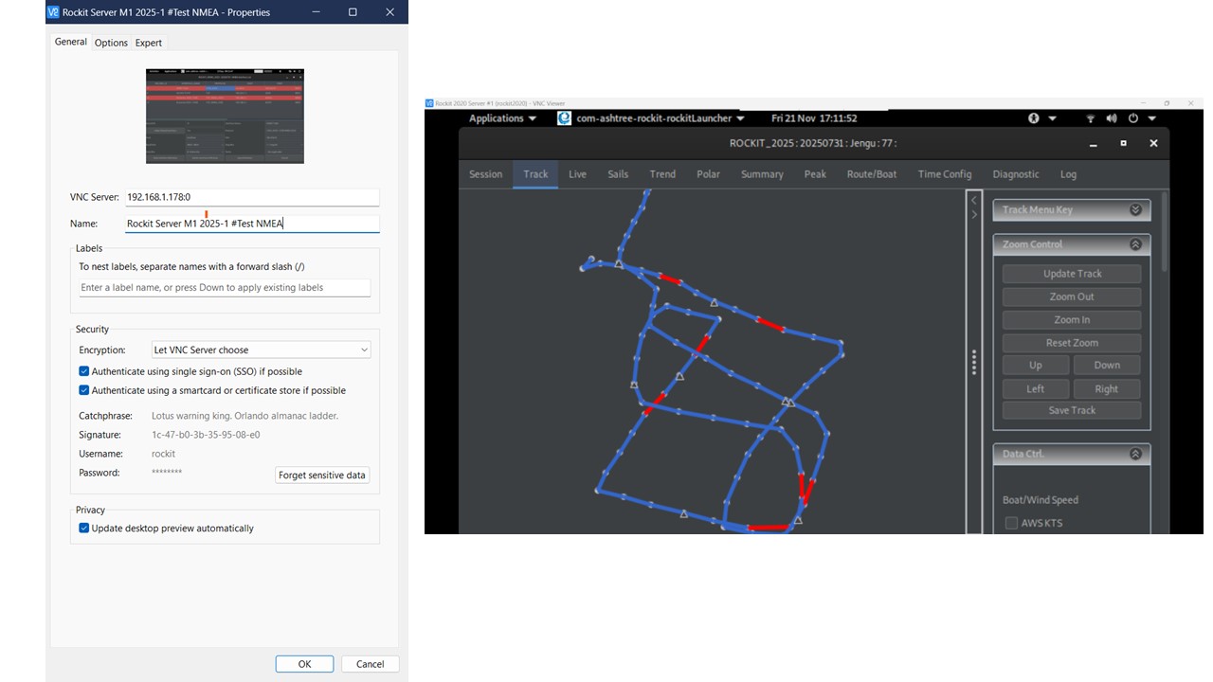Screen dimensions: 1213x682
Task: Switch to the Polar tab
Action: tap(708, 174)
